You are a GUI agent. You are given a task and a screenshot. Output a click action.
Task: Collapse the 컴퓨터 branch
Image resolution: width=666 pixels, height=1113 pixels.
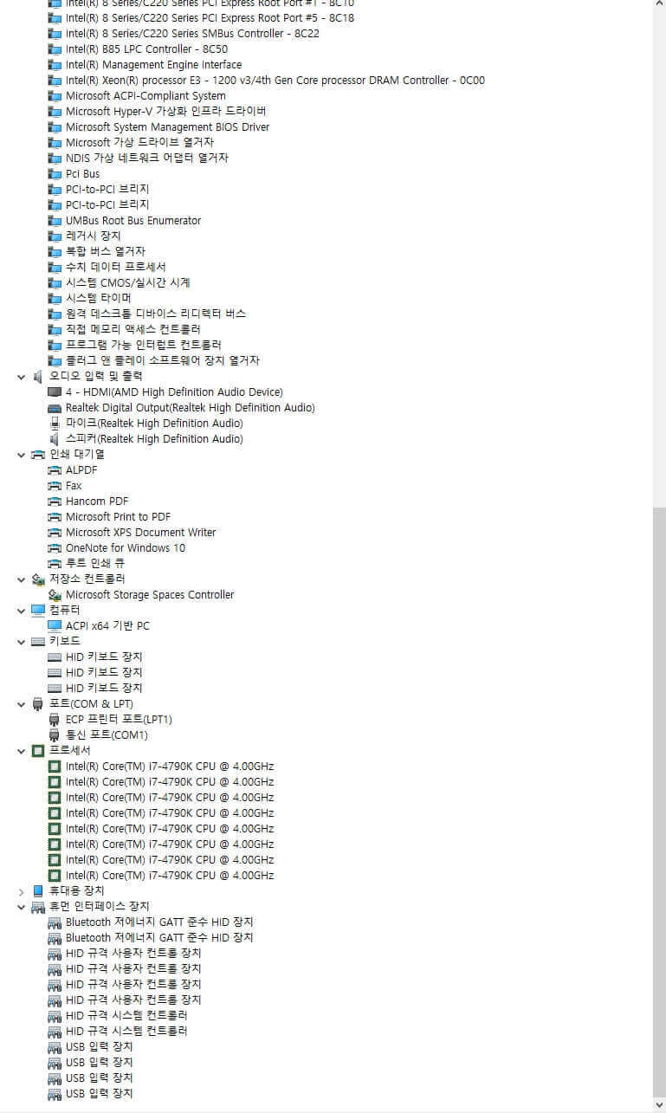point(22,610)
